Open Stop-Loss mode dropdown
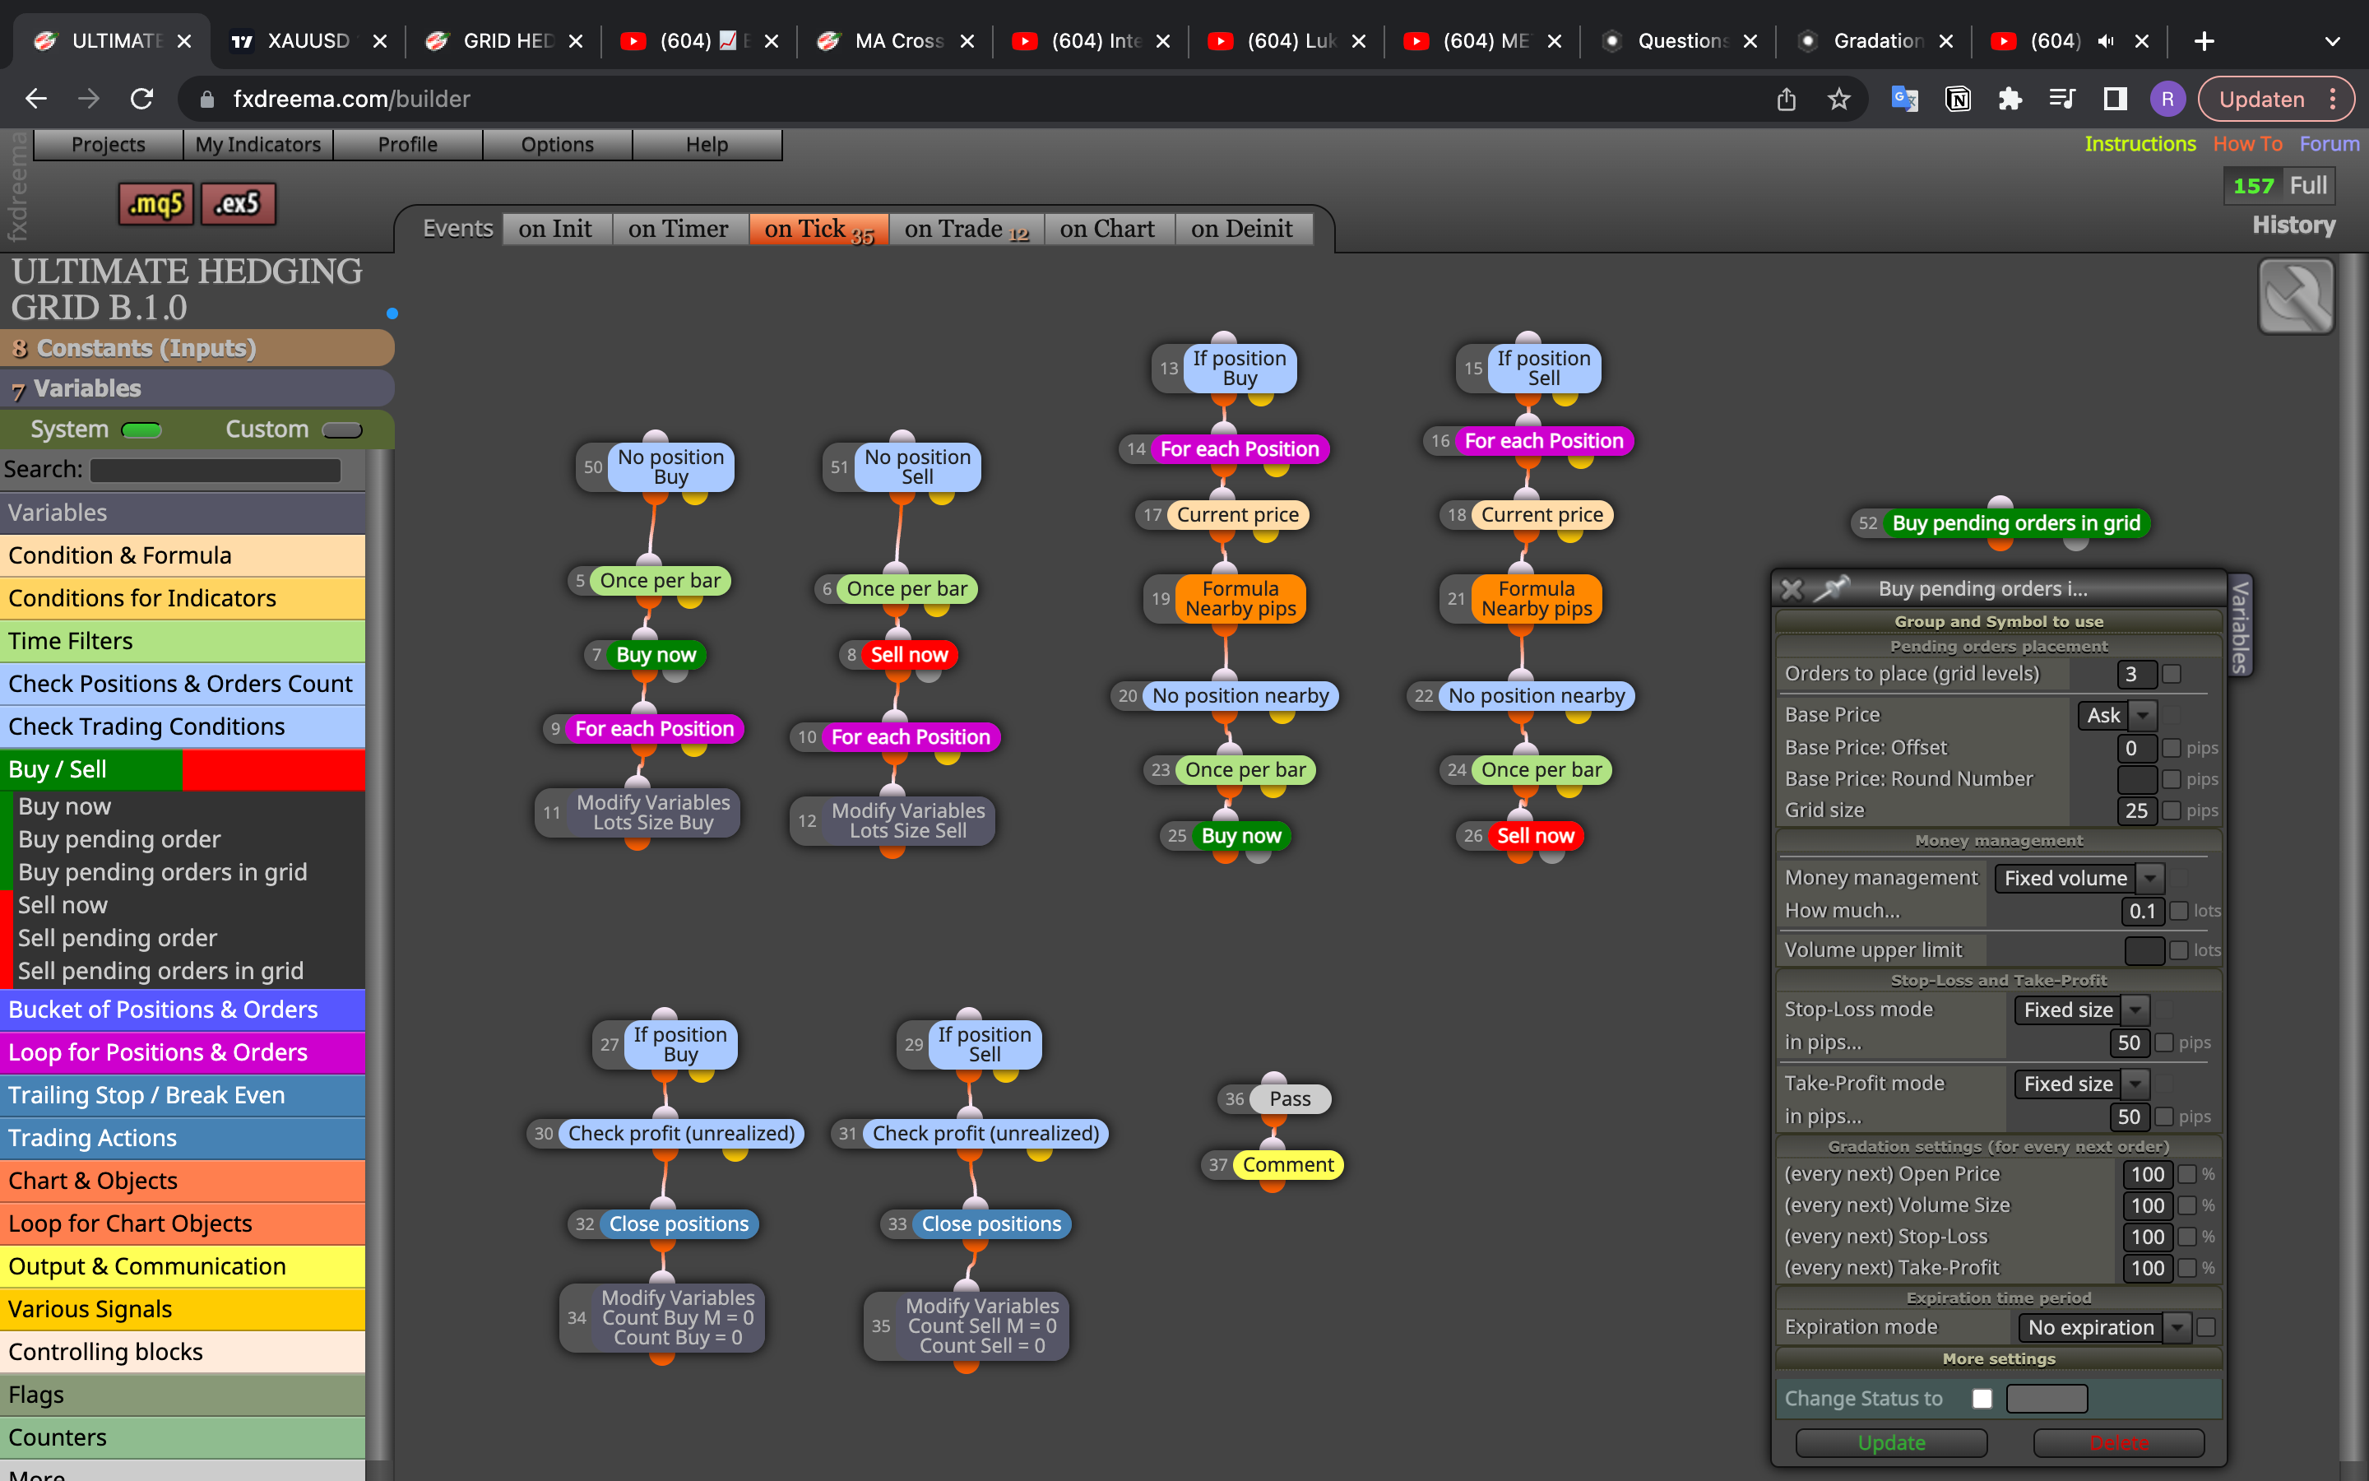2369x1481 pixels. (2081, 1010)
